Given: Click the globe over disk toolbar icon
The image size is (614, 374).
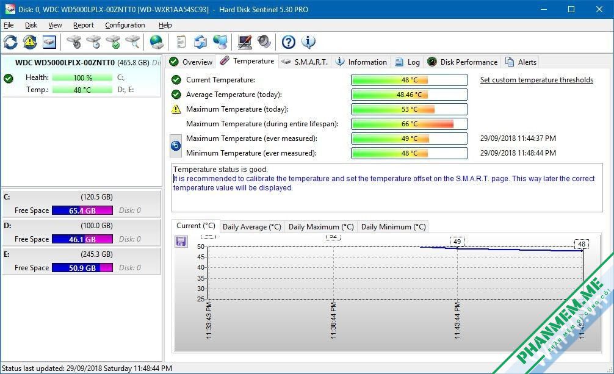Looking at the screenshot, I should 157,42.
